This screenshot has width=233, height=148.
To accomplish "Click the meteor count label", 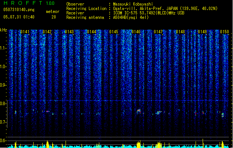I will (53, 11).
